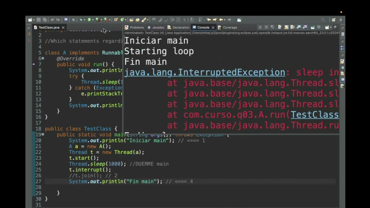This screenshot has height=208, width=370.
Task: Click the "Starting loop" console output
Action: [159, 51]
